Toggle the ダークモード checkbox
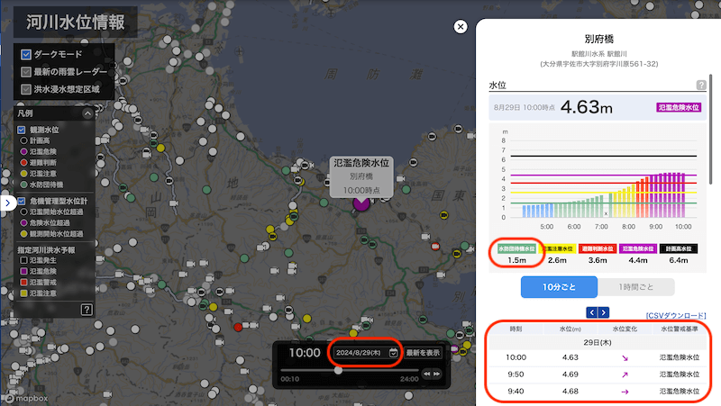The height and width of the screenshot is (406, 721). click(x=26, y=55)
